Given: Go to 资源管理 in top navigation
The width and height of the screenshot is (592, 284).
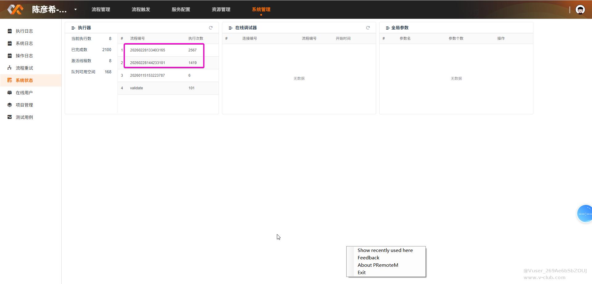Looking at the screenshot, I should (x=221, y=10).
